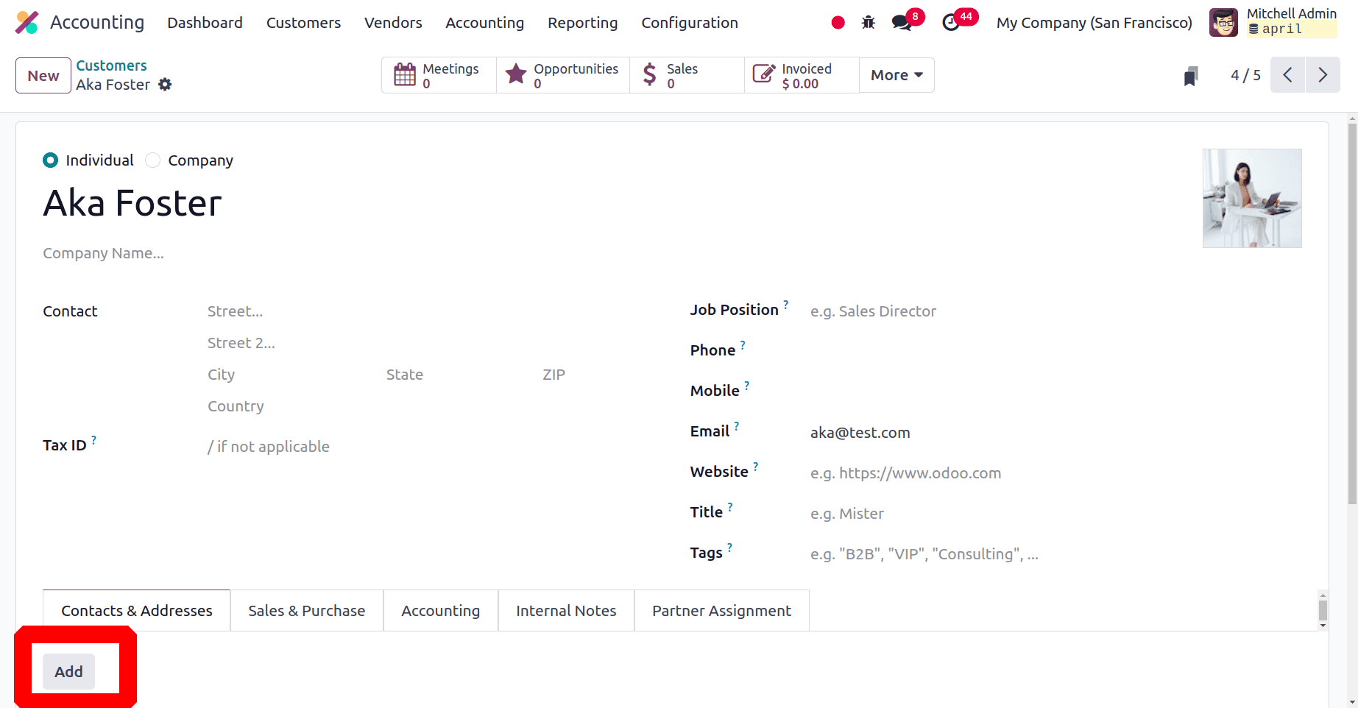This screenshot has height=708, width=1358.
Task: Open the Tags selection field
Action: pyautogui.click(x=1055, y=554)
